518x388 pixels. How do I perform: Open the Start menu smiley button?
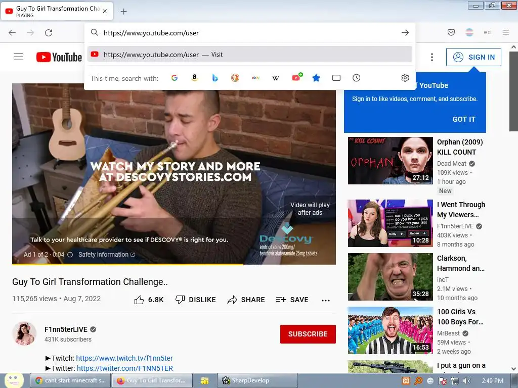click(x=14, y=380)
